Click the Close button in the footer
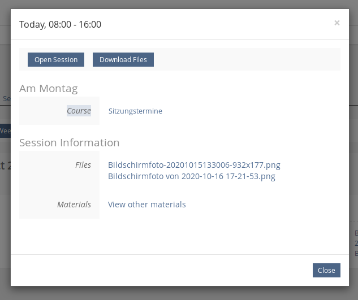358x300 pixels. 326,270
